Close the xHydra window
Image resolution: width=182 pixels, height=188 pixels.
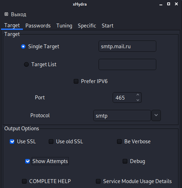click(176, 4)
